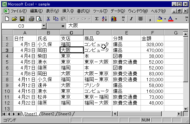Open the 書式(O) menu
Image resolution: width=190 pixels, height=124 pixels.
tap(83, 11)
